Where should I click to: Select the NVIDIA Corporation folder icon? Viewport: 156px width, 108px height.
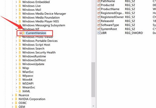pos(16,99)
